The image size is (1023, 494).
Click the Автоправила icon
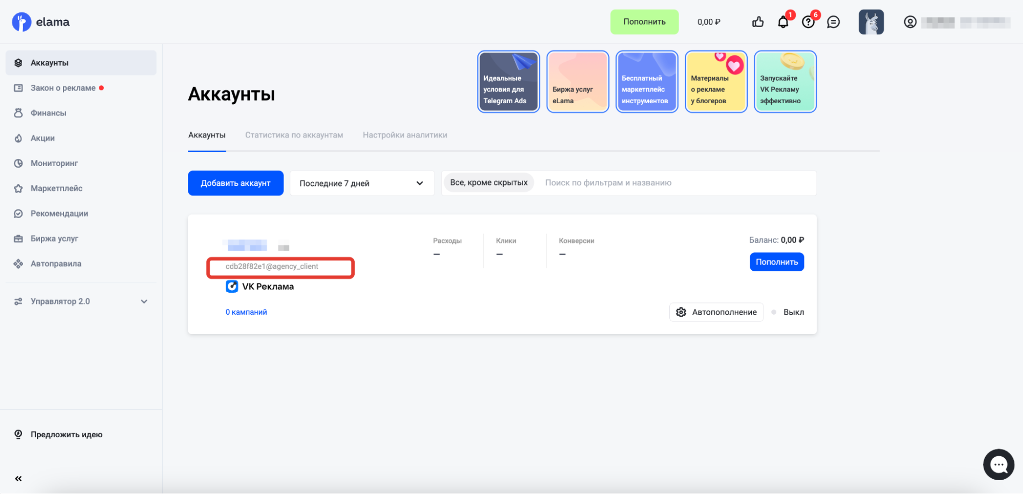18,264
